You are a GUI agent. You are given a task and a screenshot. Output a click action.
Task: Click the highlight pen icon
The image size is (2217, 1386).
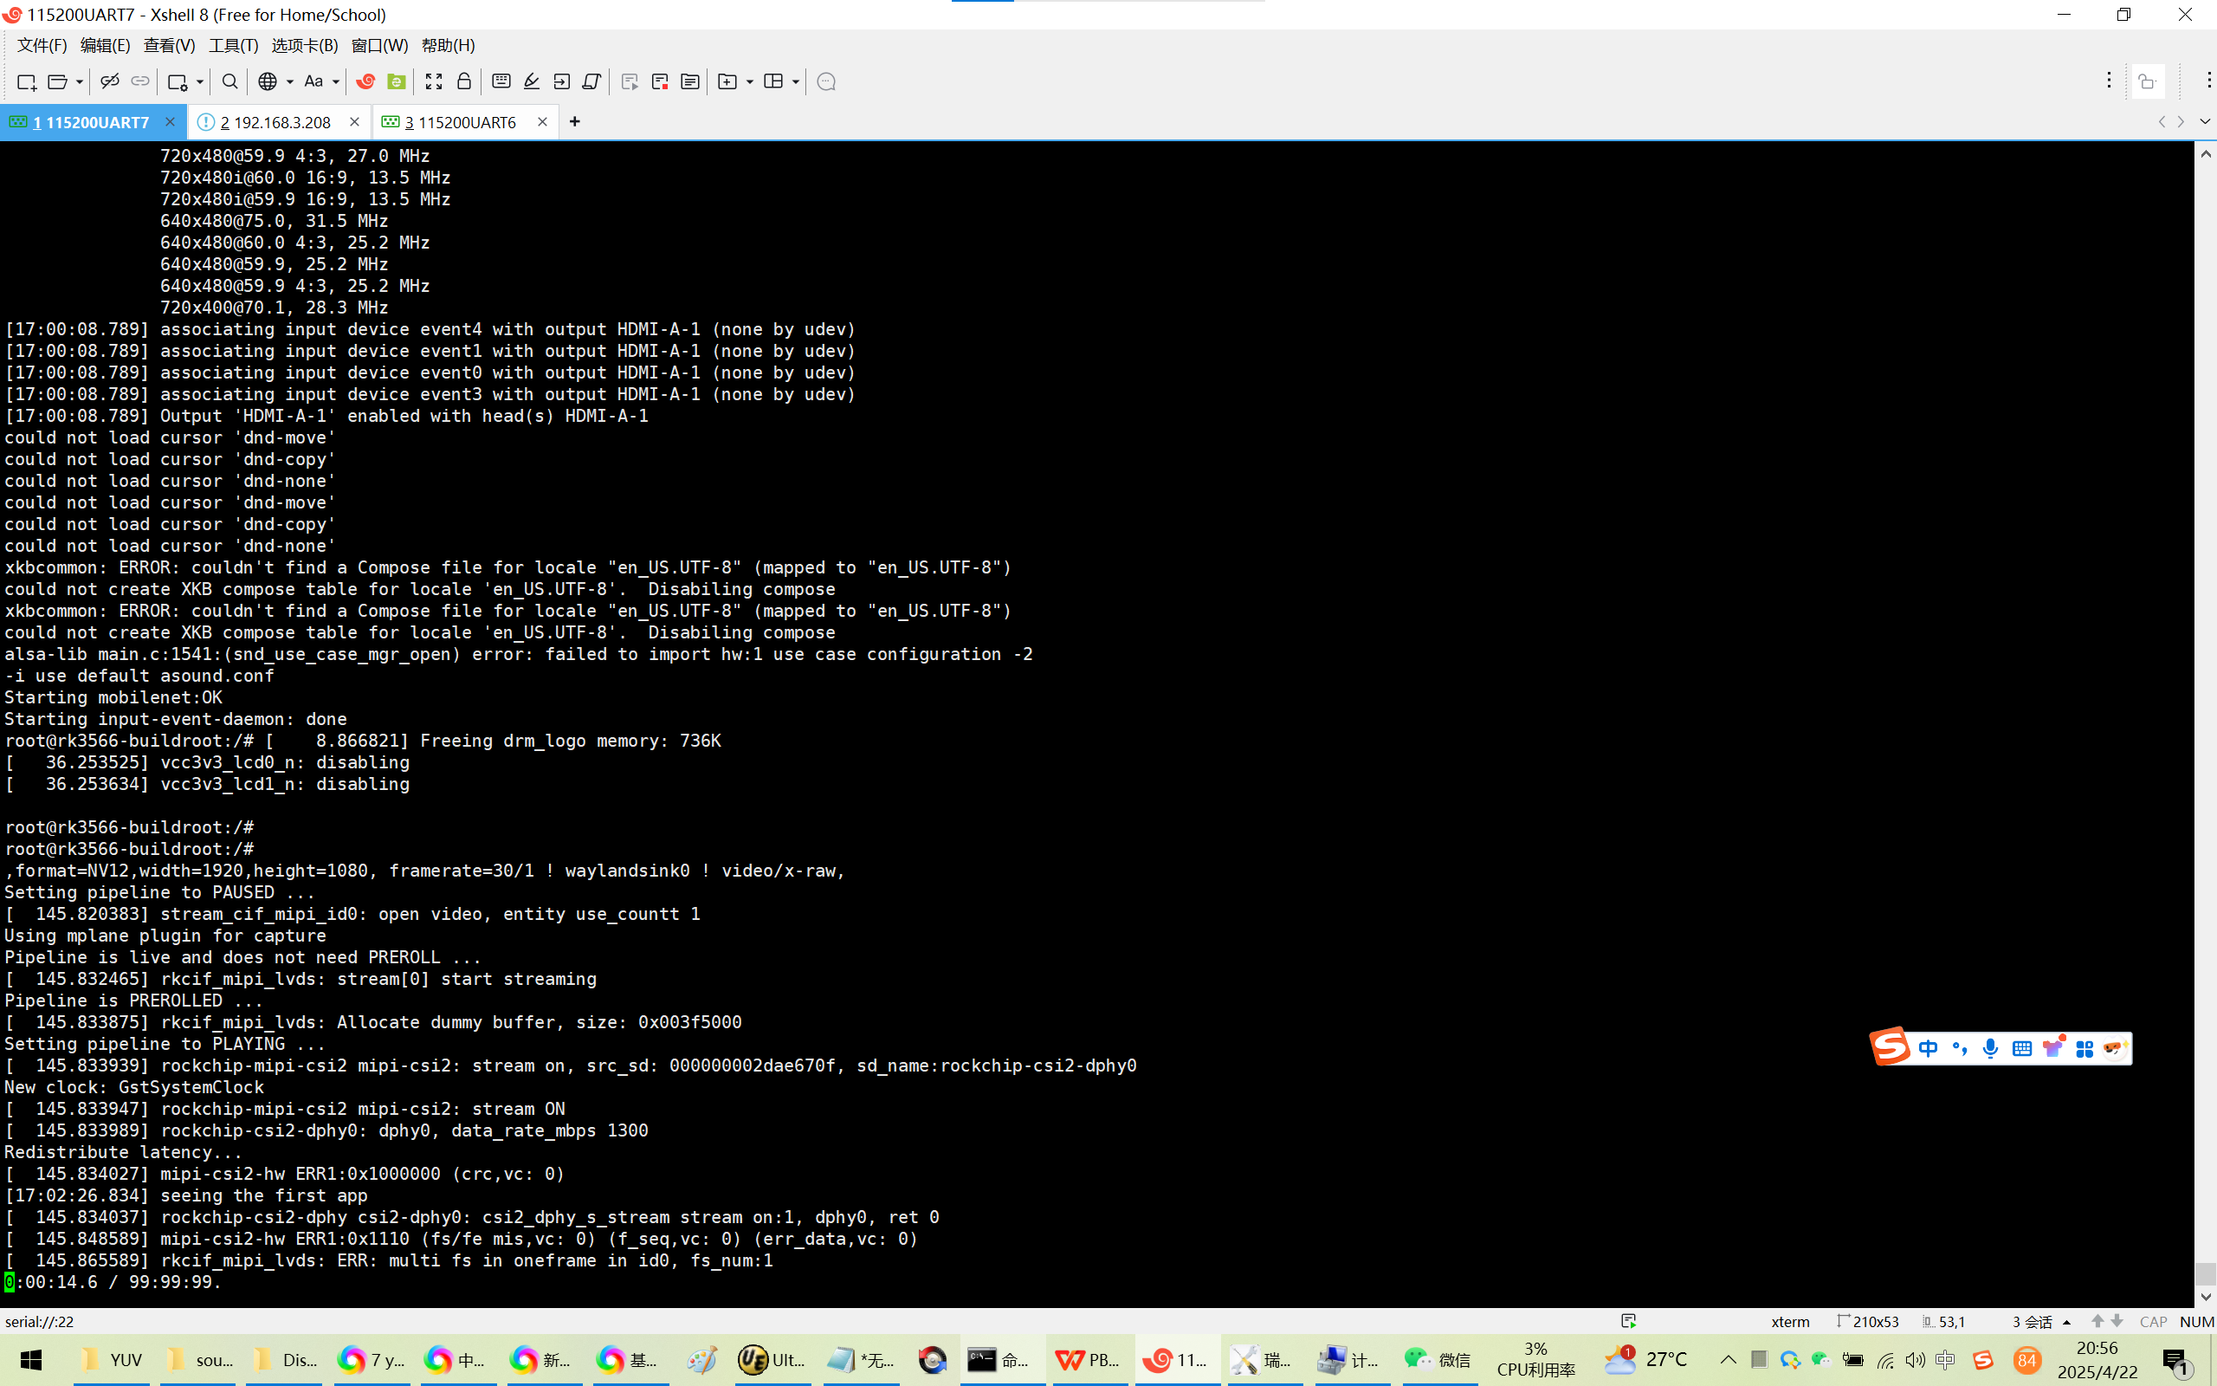532,81
